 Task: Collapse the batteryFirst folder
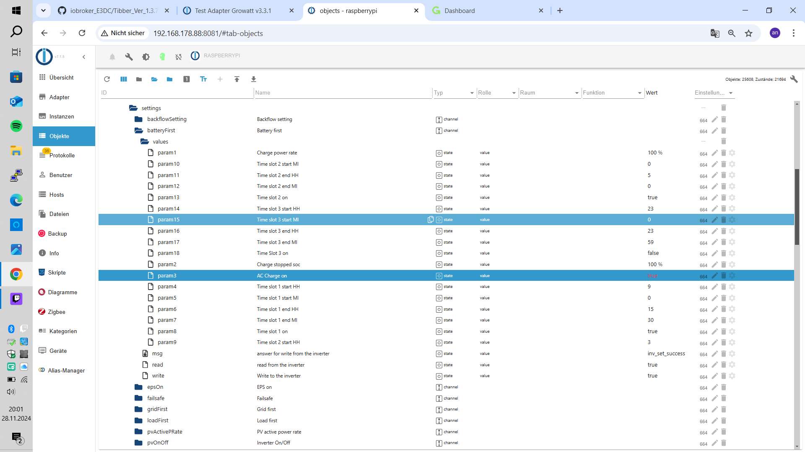click(139, 131)
